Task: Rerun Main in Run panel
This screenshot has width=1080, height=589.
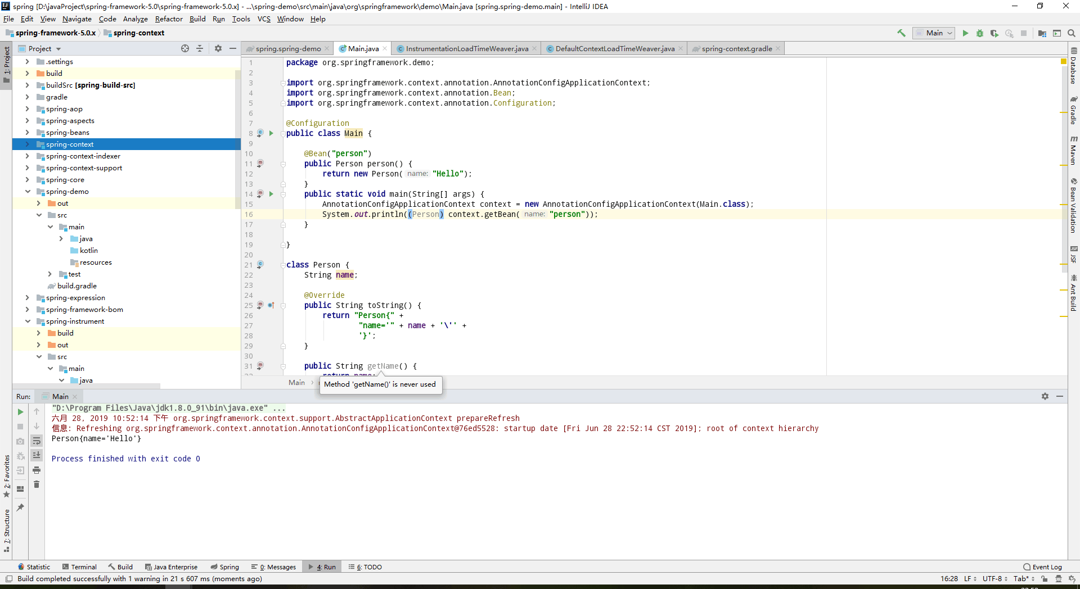Action: [x=21, y=412]
